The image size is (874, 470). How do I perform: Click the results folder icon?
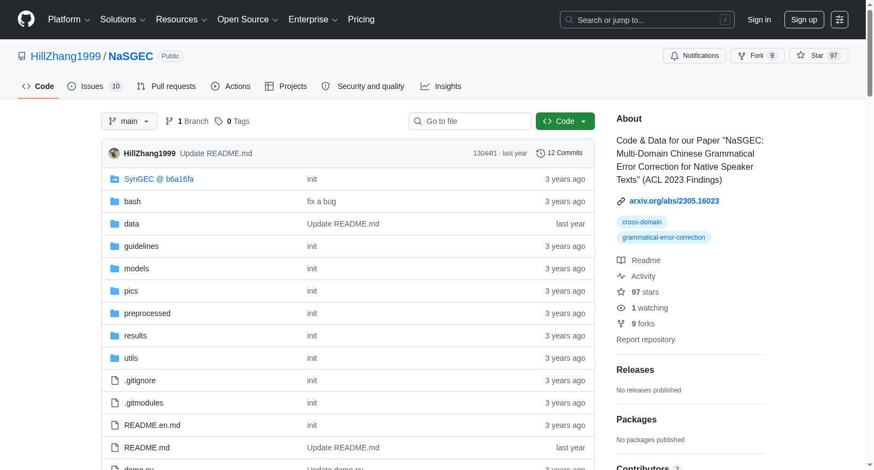tap(115, 336)
